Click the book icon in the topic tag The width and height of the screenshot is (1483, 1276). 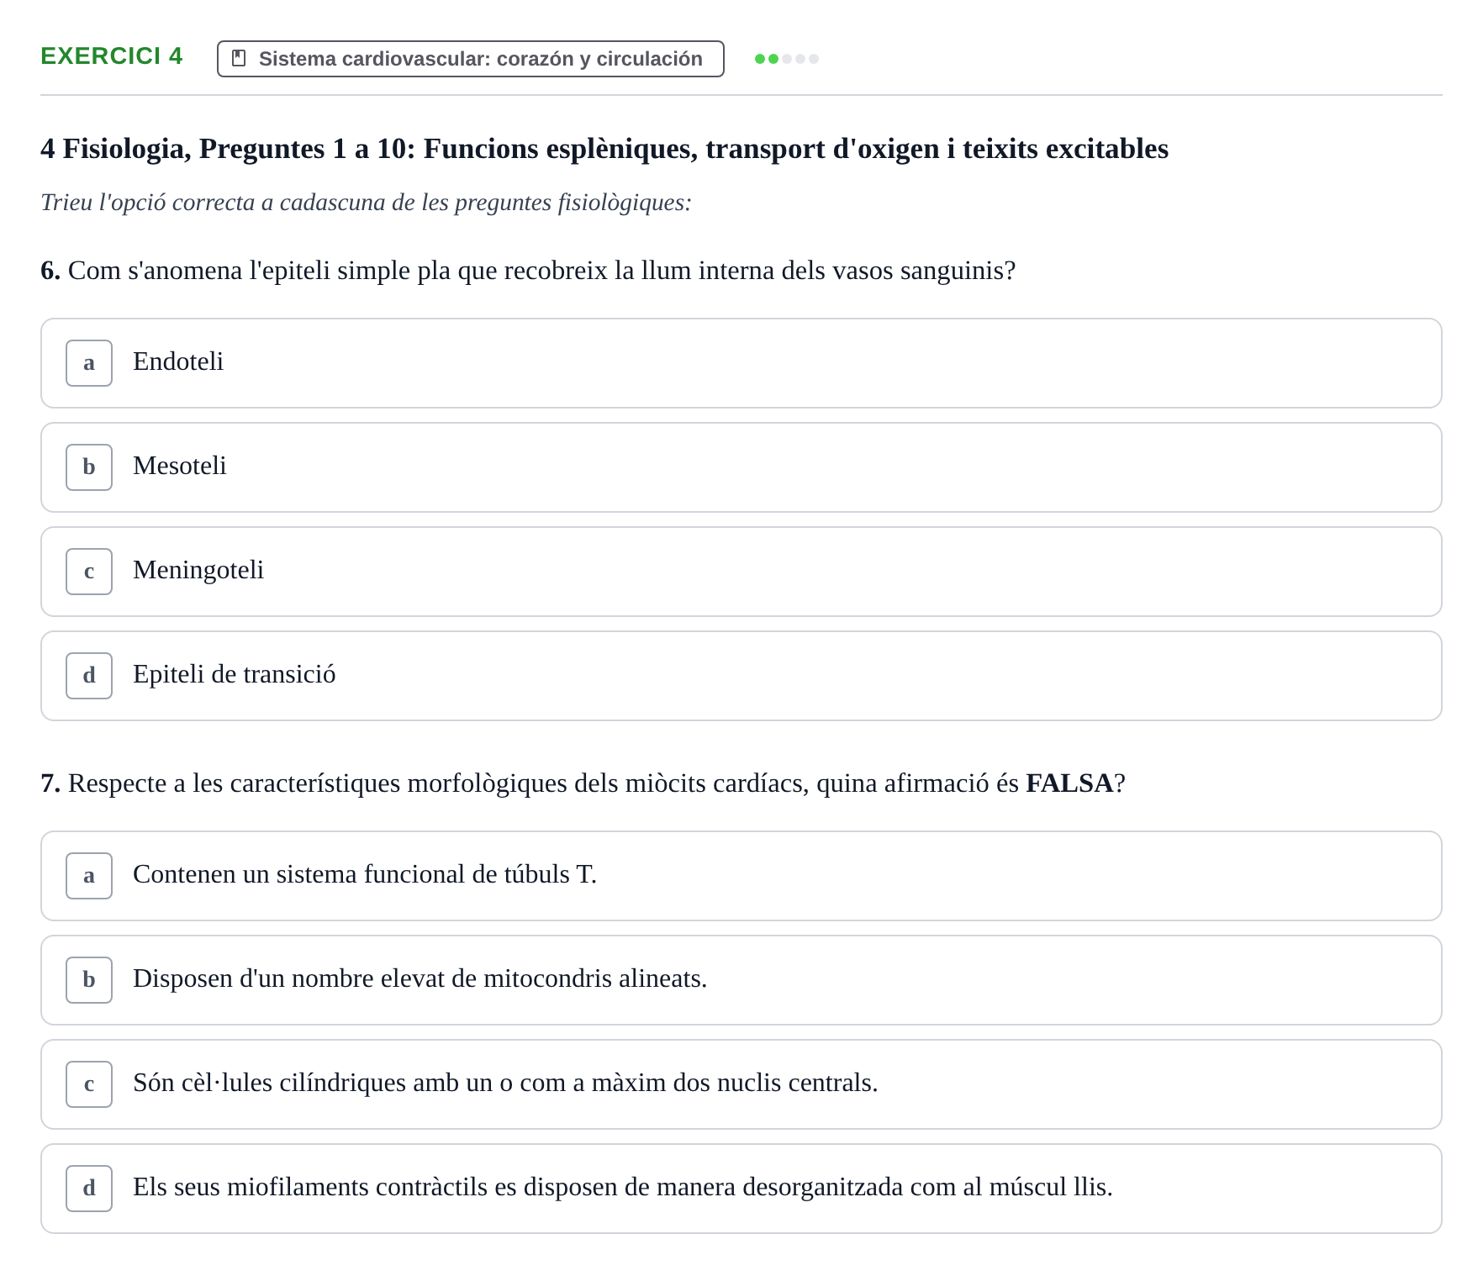pyautogui.click(x=239, y=59)
